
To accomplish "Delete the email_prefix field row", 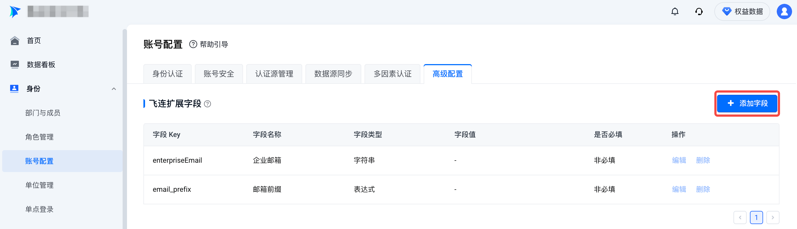I will pos(703,189).
